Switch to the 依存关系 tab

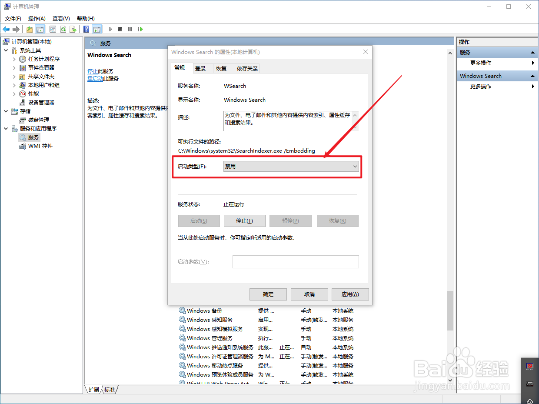247,69
